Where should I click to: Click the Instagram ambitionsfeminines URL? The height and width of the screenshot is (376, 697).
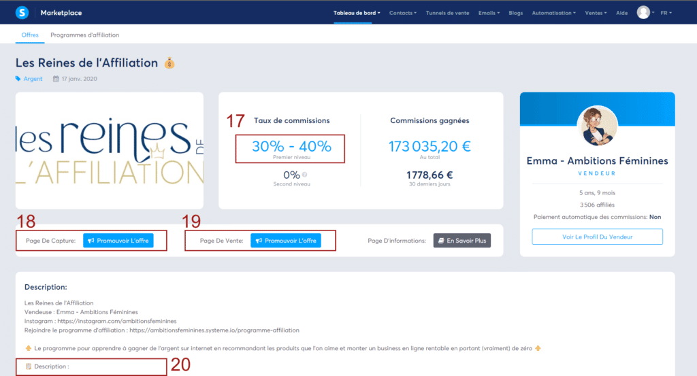coord(117,321)
